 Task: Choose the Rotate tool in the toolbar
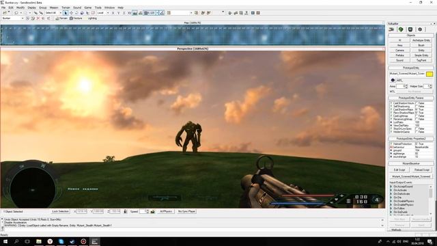[76, 13]
